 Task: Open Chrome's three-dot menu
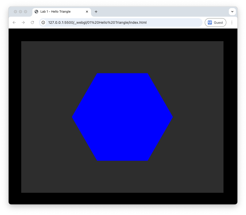[232, 22]
